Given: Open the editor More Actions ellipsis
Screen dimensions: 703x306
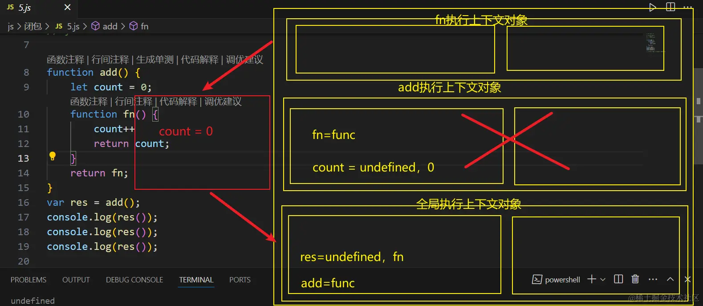Looking at the screenshot, I should tap(688, 7).
